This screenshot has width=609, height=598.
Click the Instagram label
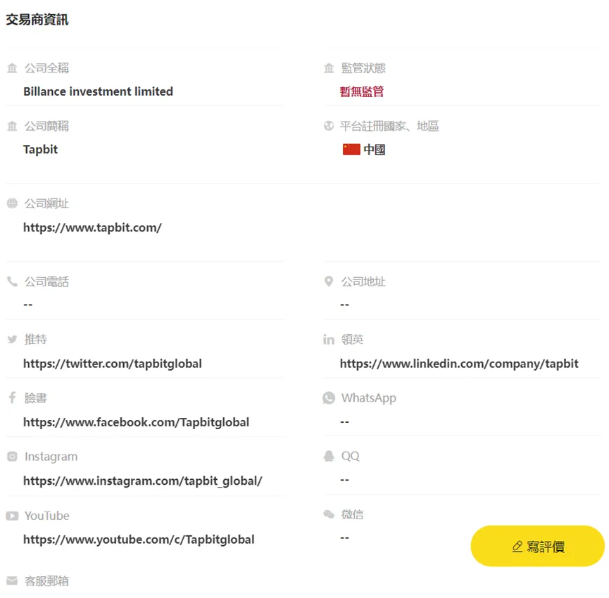[51, 457]
